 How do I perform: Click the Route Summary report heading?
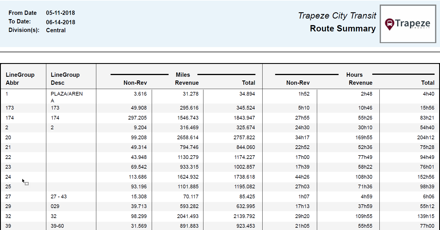coord(343,29)
